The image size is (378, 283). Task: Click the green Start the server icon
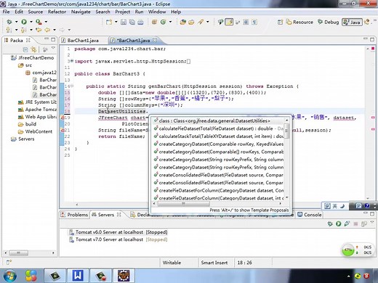339,223
